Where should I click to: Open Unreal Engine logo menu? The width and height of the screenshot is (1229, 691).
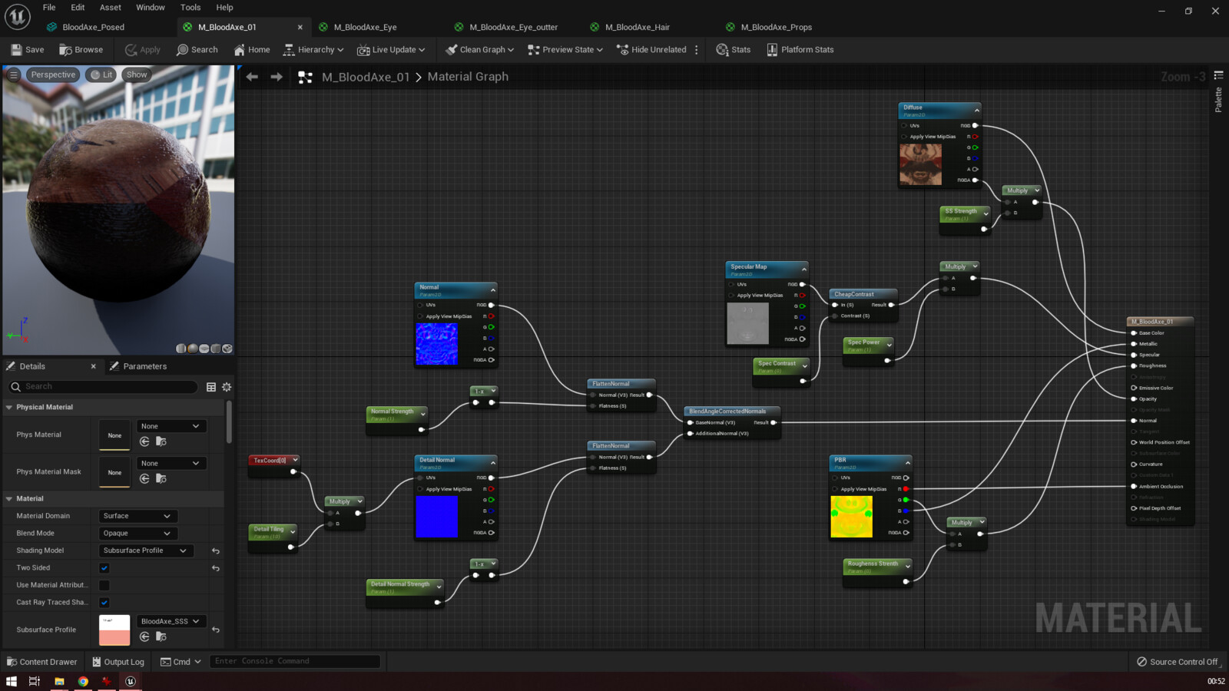17,15
